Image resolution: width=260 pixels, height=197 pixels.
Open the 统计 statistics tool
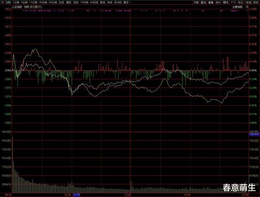(x=218, y=2)
